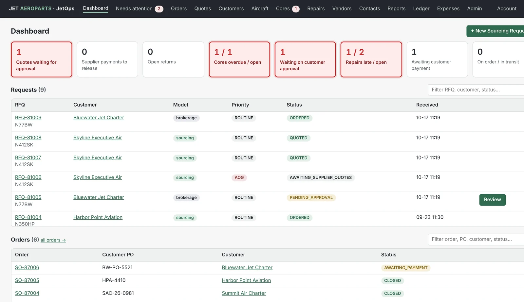Open request RFQ-81008
This screenshot has height=302, width=524.
pos(28,138)
